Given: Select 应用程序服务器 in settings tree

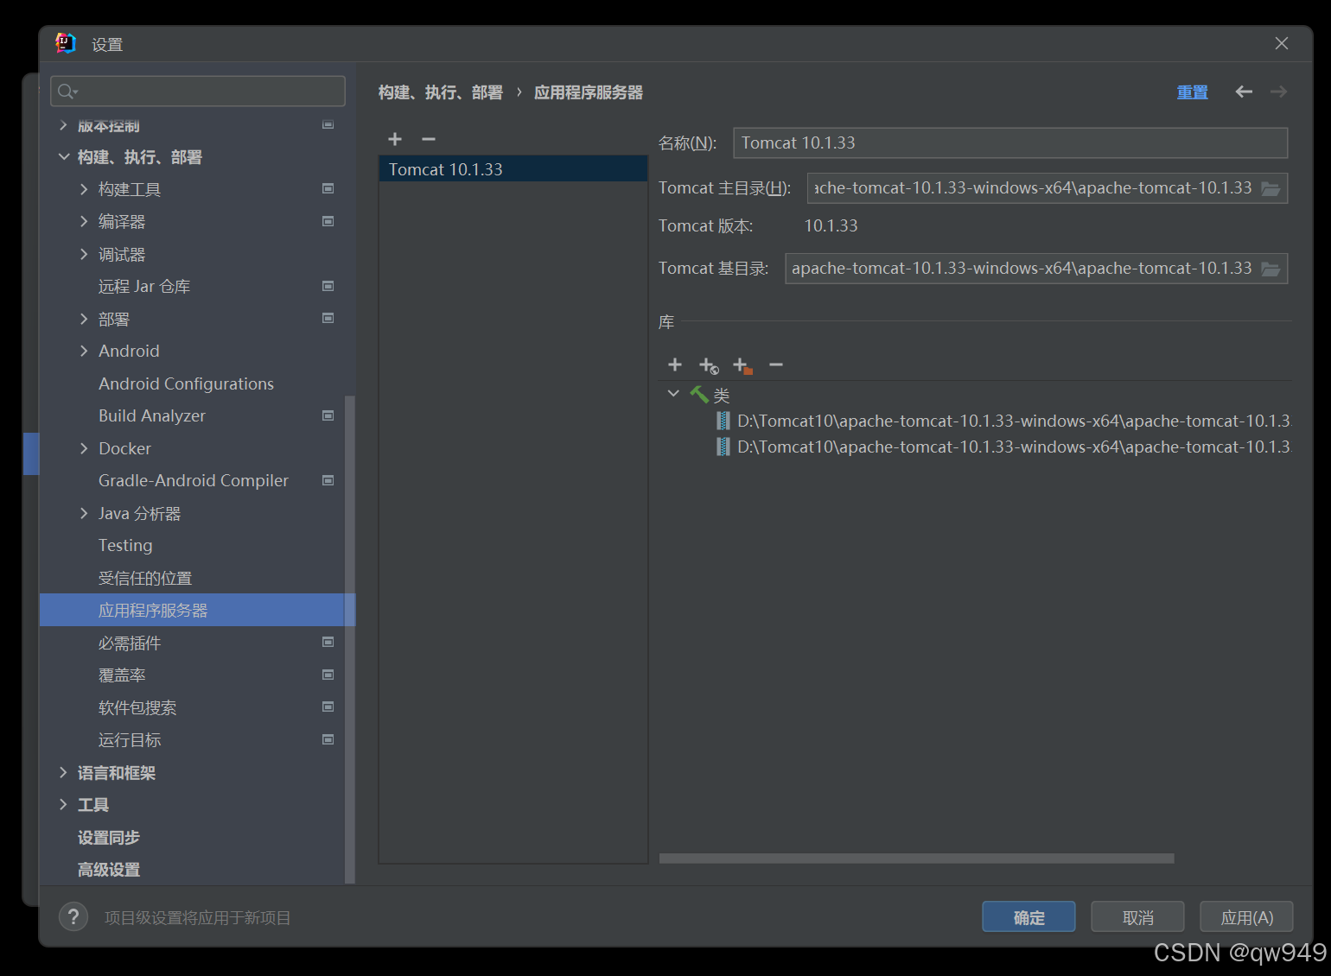Looking at the screenshot, I should (x=197, y=610).
